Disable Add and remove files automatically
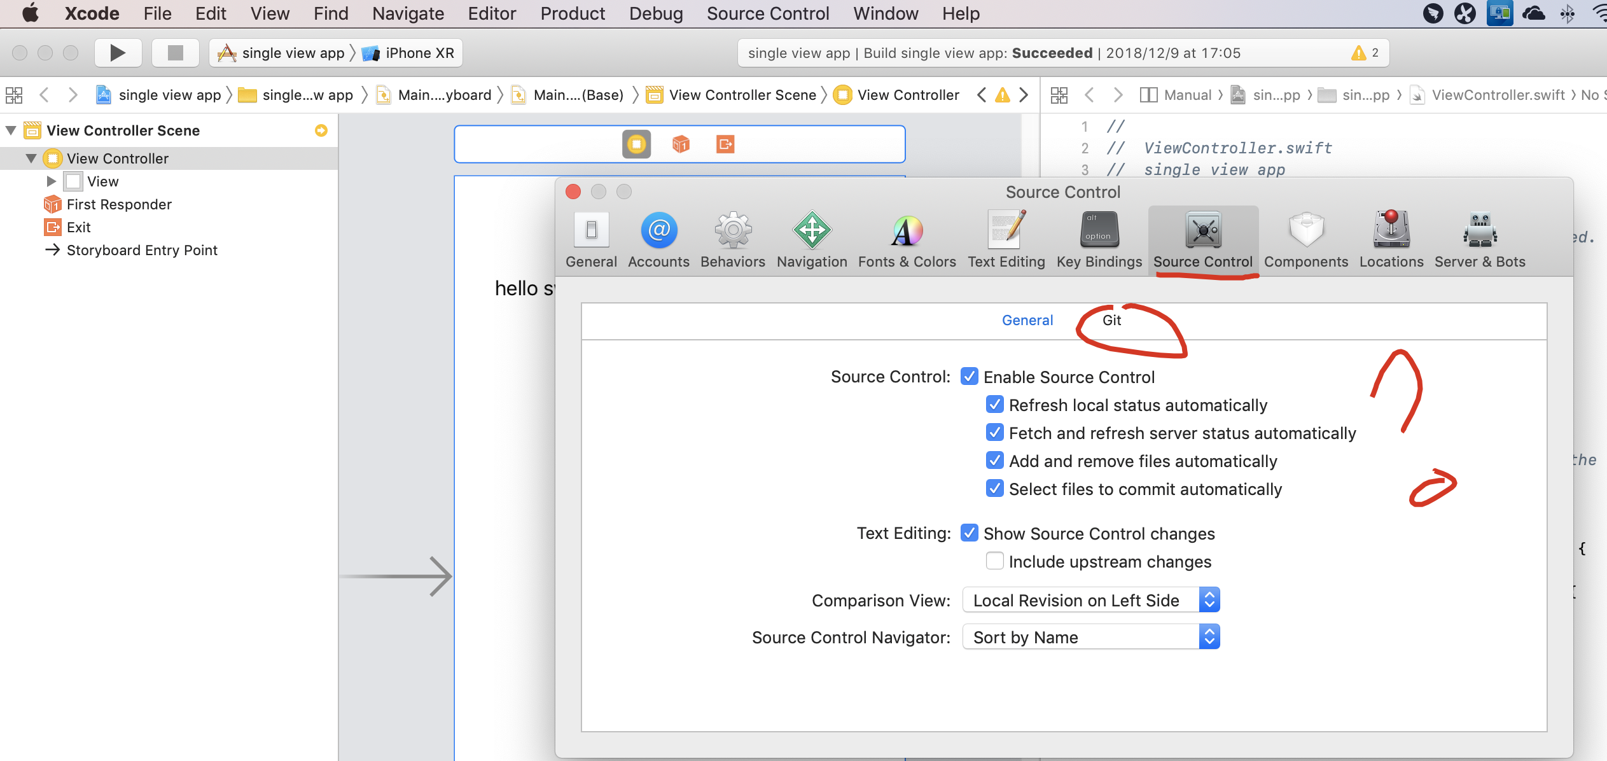This screenshot has height=761, width=1607. tap(992, 461)
